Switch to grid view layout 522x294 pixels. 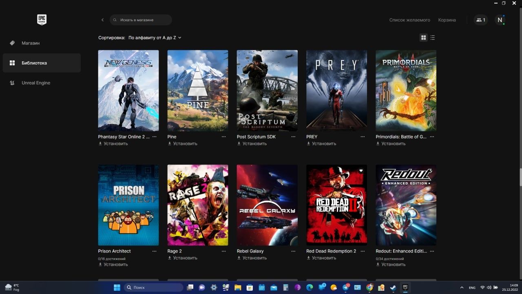coord(423,38)
